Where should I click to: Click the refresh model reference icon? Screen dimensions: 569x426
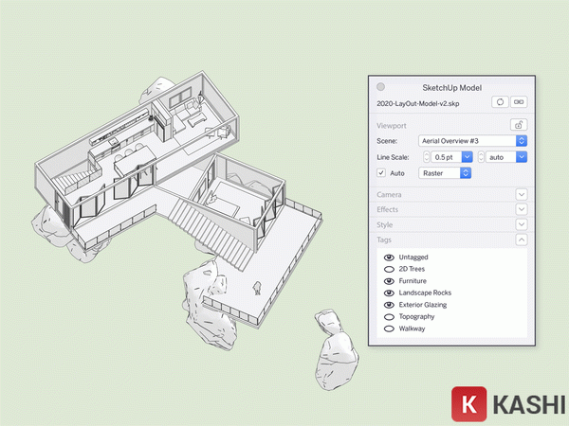pos(499,102)
